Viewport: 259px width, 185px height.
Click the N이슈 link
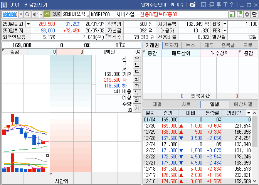click(x=177, y=5)
